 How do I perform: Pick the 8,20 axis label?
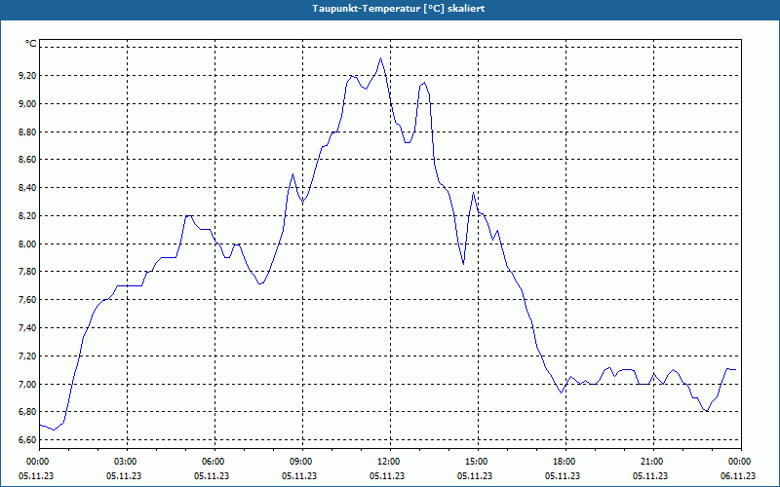tap(27, 215)
